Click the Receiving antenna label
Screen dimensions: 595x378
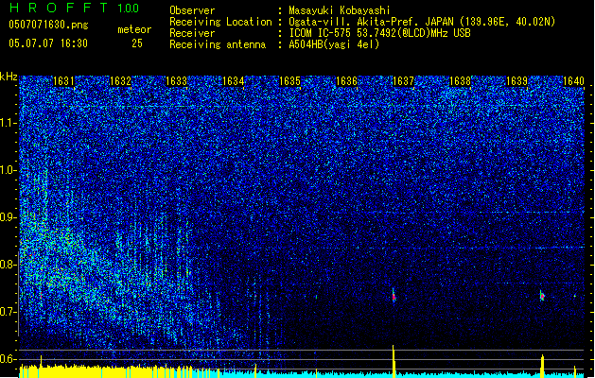(x=218, y=44)
